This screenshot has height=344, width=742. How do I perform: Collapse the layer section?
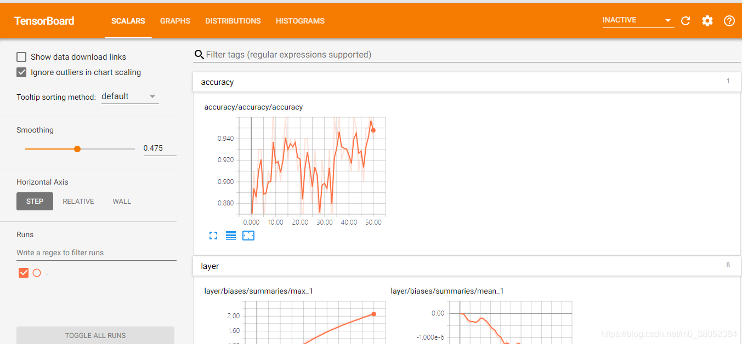tap(467, 266)
